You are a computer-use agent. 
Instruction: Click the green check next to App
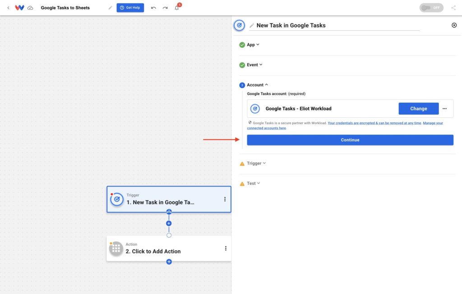[x=242, y=45]
